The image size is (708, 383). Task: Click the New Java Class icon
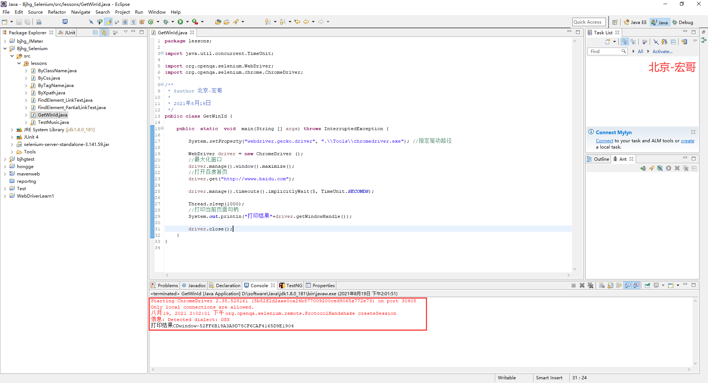[151, 22]
